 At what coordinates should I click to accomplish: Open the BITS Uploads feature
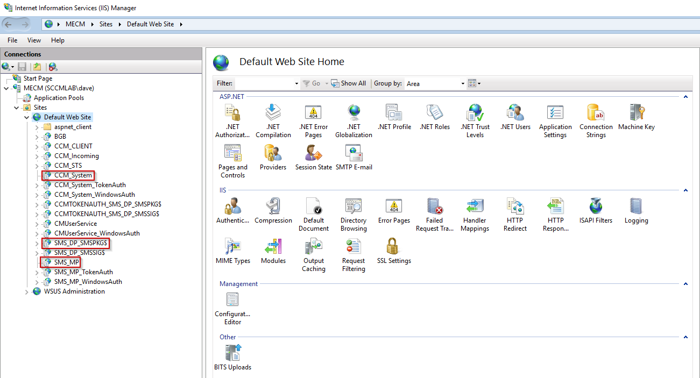coord(232,358)
